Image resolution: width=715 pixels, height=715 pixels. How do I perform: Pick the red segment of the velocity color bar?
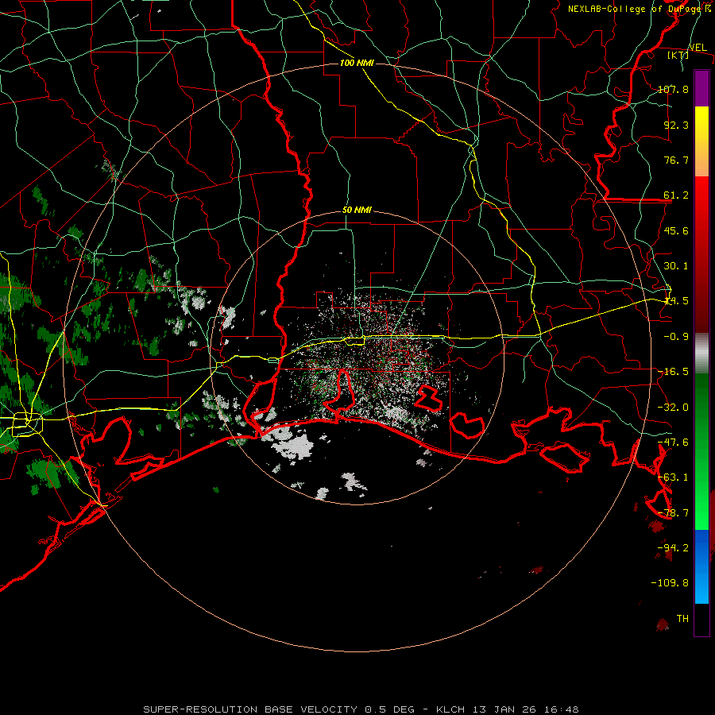(701, 254)
